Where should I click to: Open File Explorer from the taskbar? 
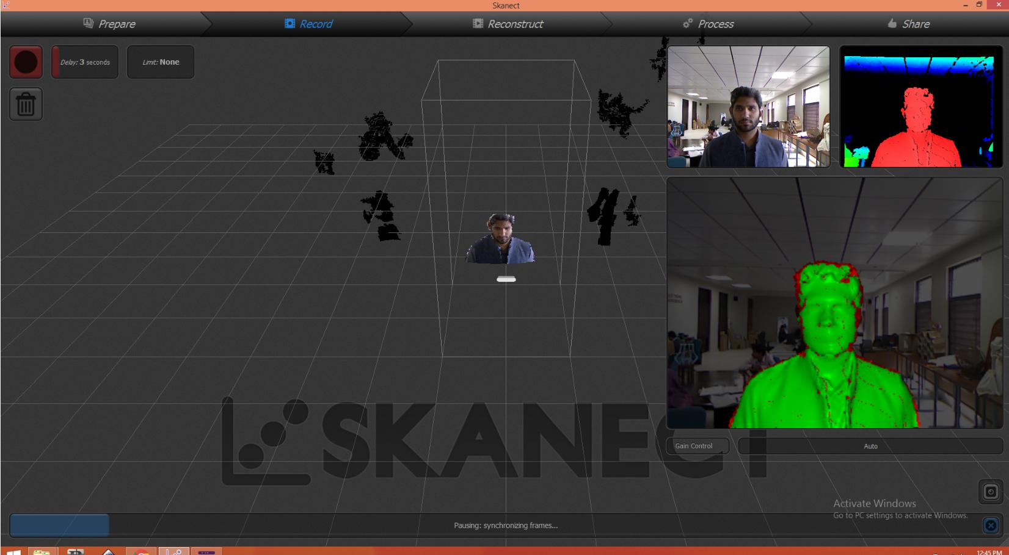(42, 551)
